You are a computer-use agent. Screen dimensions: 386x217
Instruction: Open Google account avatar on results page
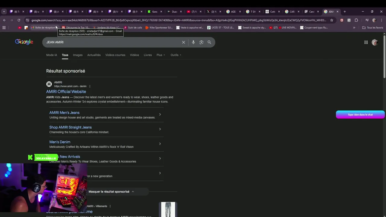tap(375, 42)
